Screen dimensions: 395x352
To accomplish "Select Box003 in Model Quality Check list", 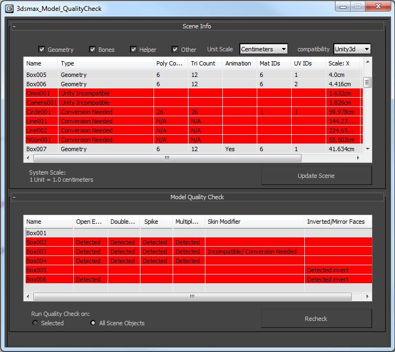I will [x=198, y=252].
